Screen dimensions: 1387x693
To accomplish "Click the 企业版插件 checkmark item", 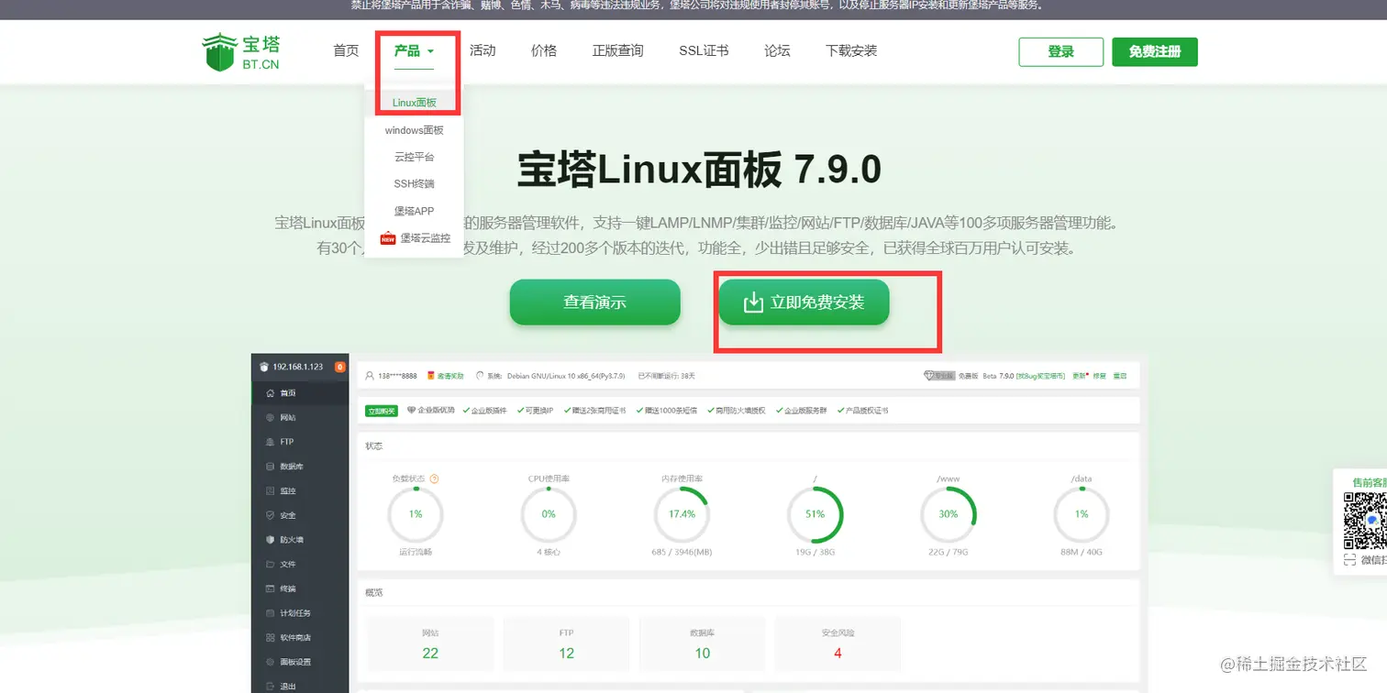I will tap(485, 411).
